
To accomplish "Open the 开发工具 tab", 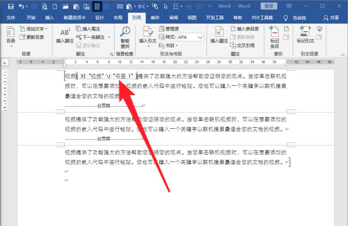I will click(x=214, y=18).
